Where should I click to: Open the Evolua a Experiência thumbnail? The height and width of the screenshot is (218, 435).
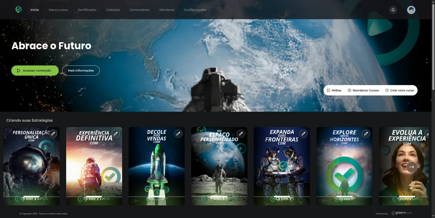click(404, 166)
